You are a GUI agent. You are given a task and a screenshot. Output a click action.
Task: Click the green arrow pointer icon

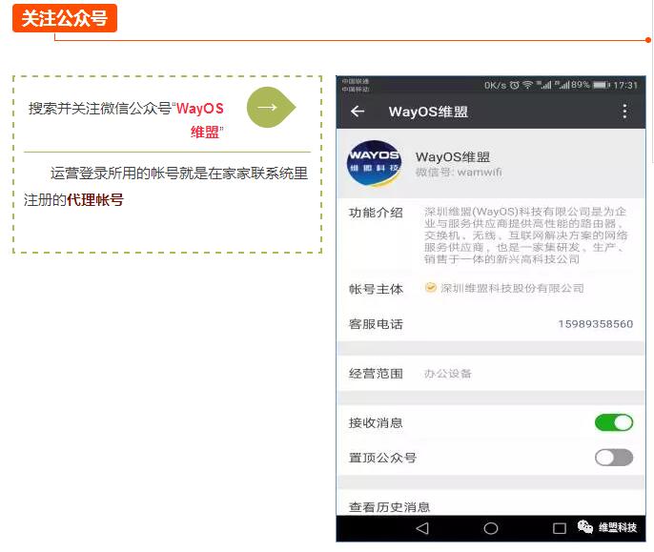[271, 107]
